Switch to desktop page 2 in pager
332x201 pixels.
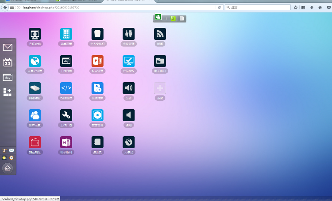(173, 18)
